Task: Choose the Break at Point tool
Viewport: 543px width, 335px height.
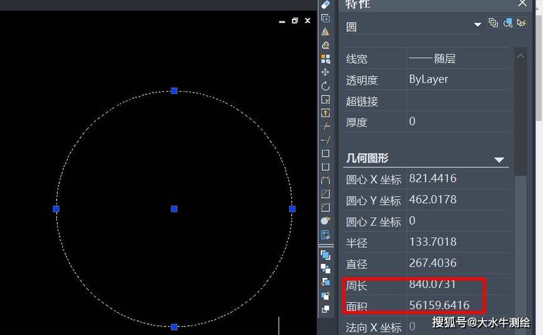Action: tap(325, 153)
